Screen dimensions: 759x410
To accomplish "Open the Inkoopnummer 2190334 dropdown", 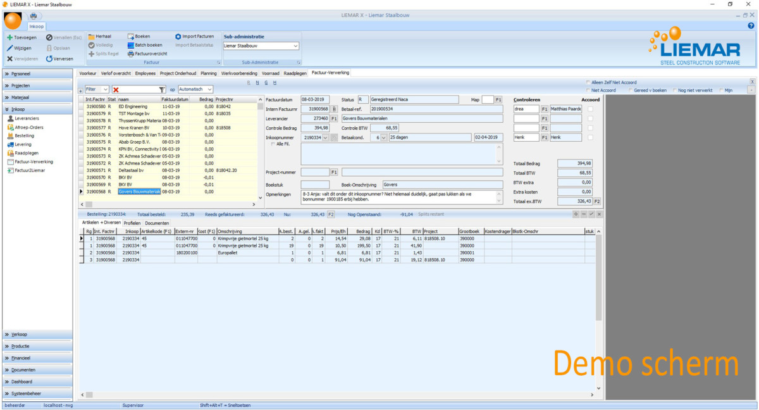I will [x=326, y=137].
